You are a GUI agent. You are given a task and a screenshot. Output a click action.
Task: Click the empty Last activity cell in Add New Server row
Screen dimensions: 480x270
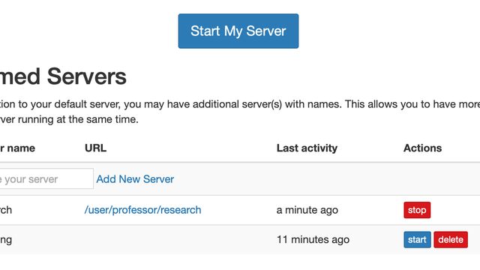point(336,178)
